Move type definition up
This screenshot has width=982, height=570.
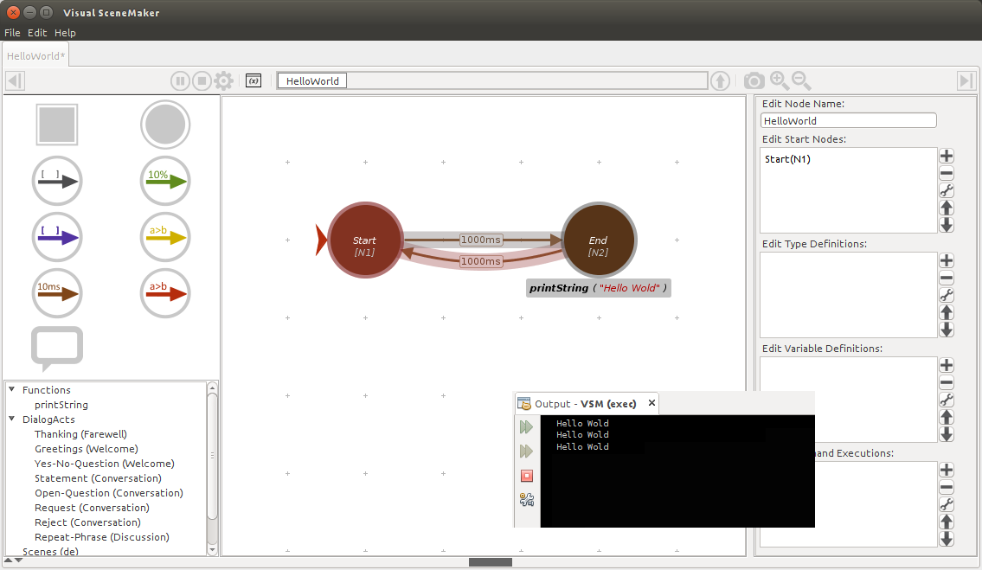pyautogui.click(x=947, y=312)
